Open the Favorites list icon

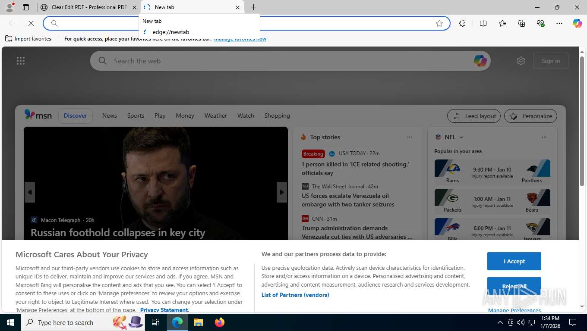click(x=502, y=23)
